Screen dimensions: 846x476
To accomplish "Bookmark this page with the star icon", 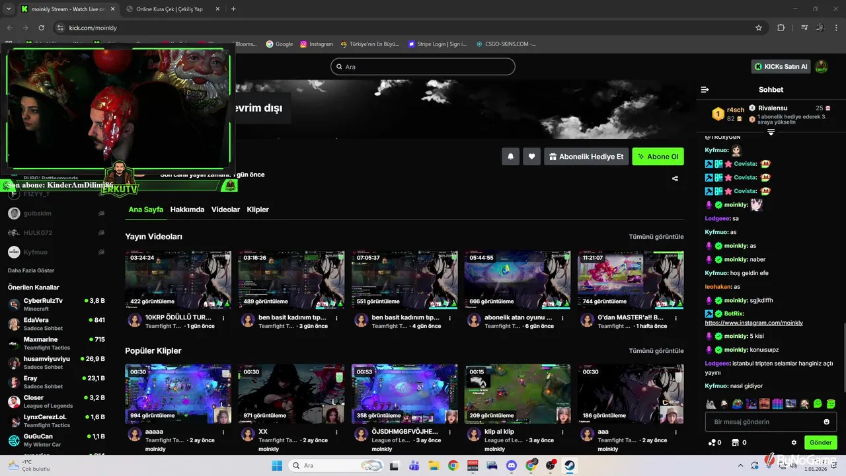I will pos(759,28).
